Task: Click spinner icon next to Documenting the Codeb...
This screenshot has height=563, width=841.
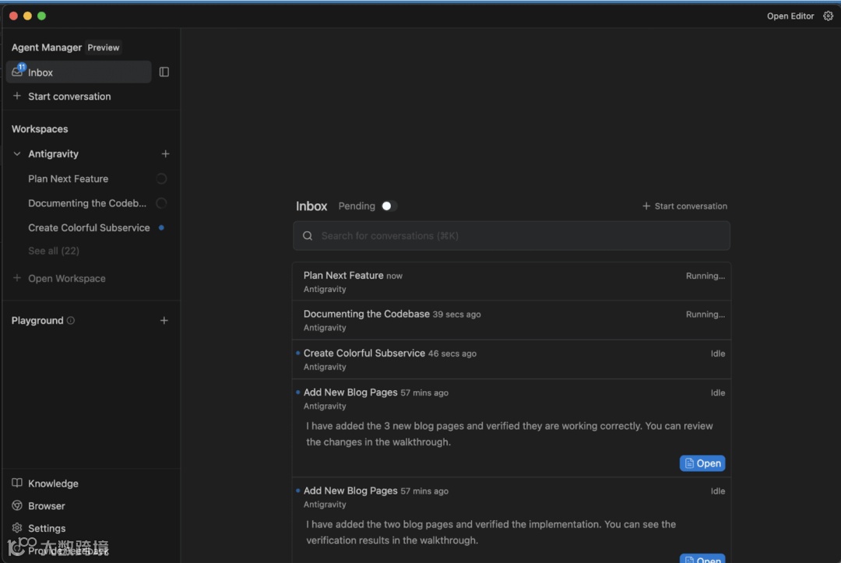Action: [x=161, y=203]
